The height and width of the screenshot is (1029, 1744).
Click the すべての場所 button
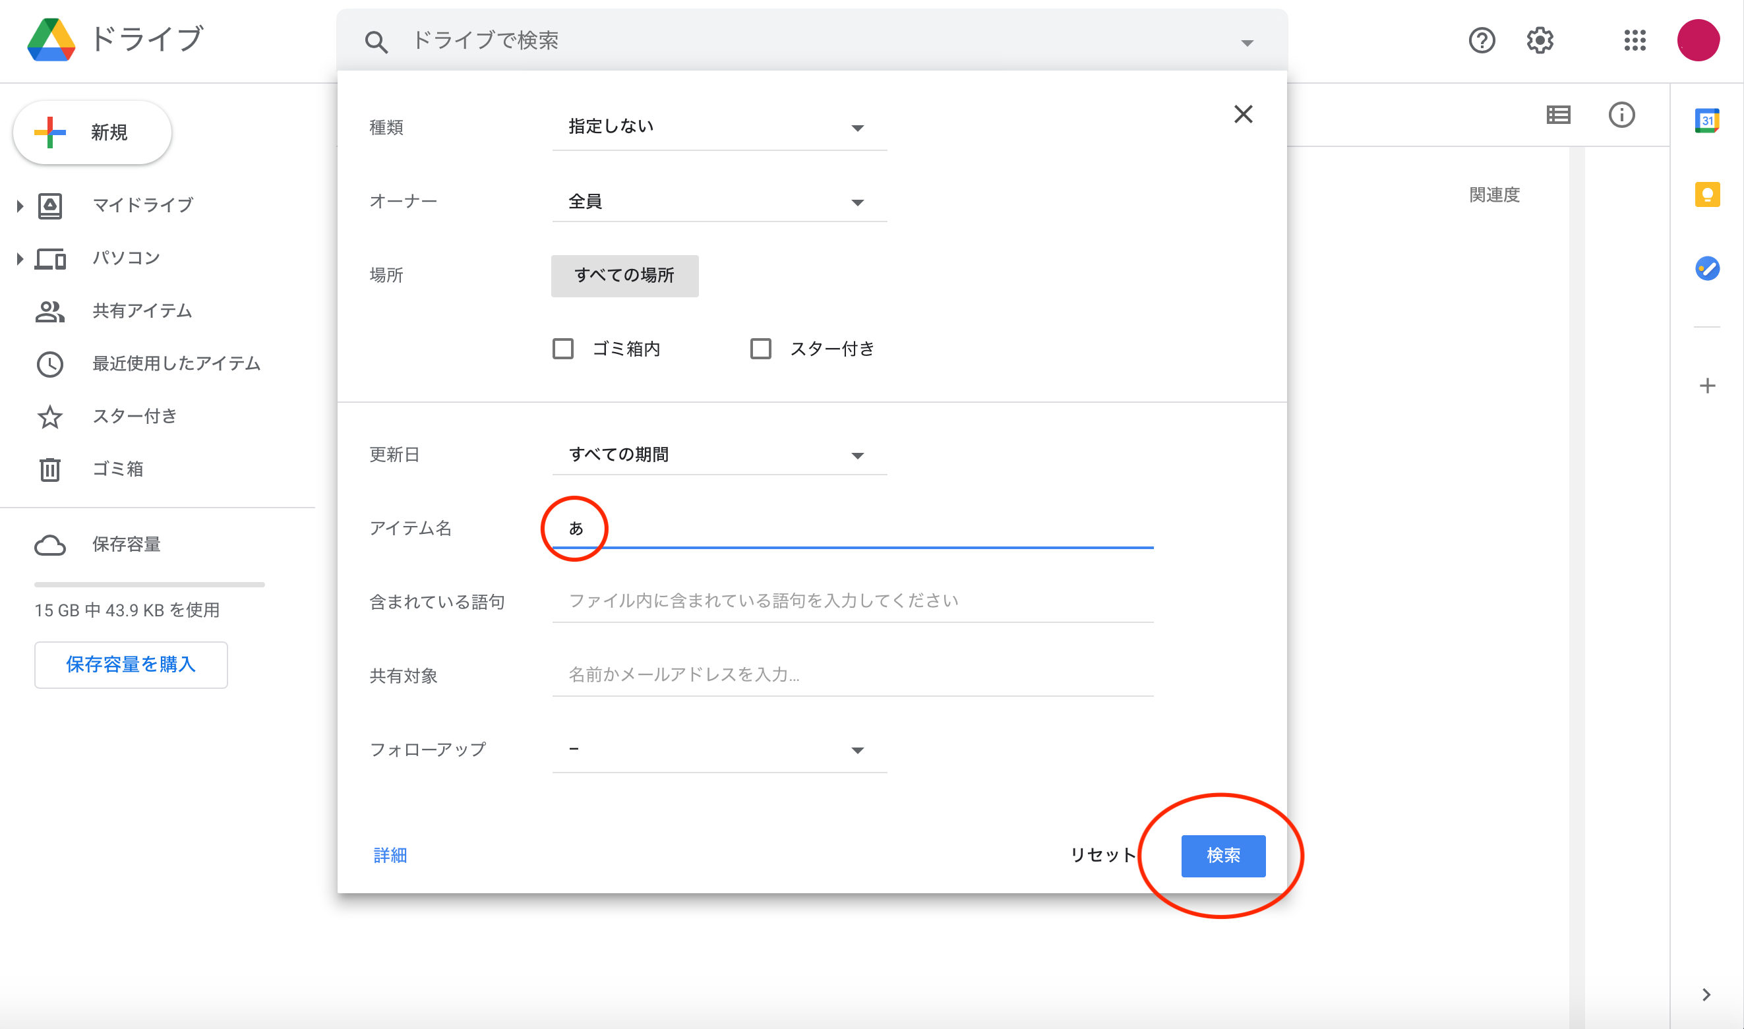pos(624,276)
